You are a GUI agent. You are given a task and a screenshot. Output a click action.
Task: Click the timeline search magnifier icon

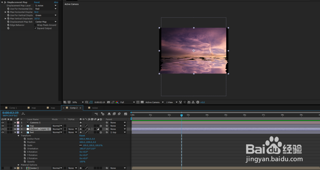coord(23,114)
